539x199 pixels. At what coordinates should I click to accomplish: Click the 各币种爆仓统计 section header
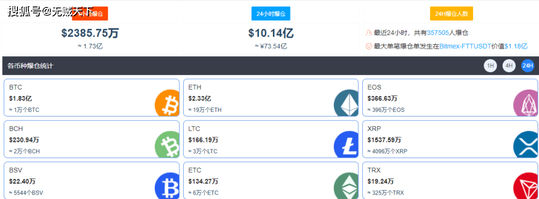(30, 66)
